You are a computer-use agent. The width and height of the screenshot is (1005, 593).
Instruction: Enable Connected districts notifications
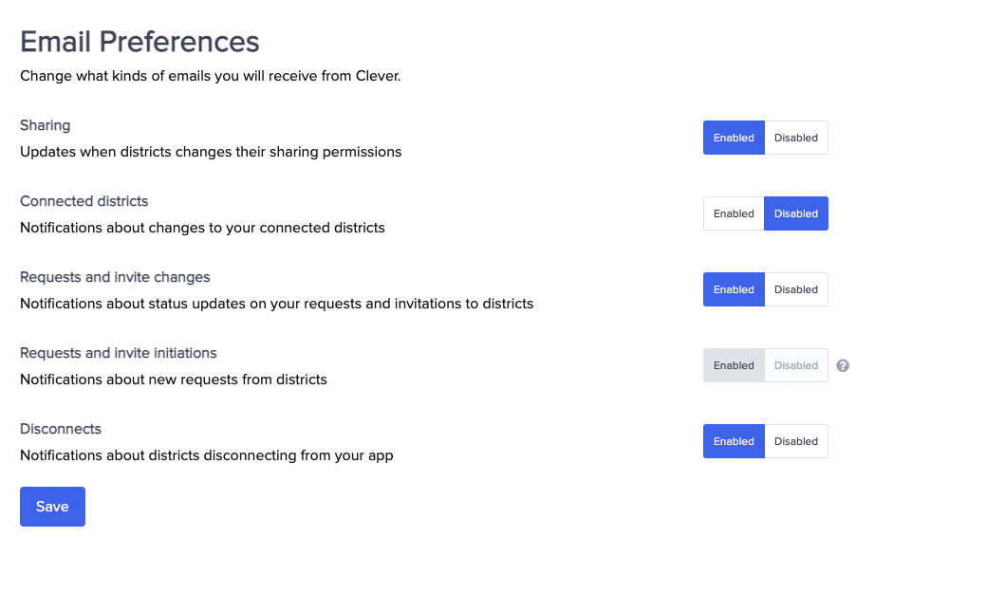(x=733, y=213)
